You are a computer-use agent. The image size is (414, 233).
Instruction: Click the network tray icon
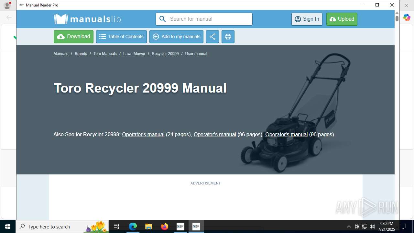pyautogui.click(x=365, y=227)
